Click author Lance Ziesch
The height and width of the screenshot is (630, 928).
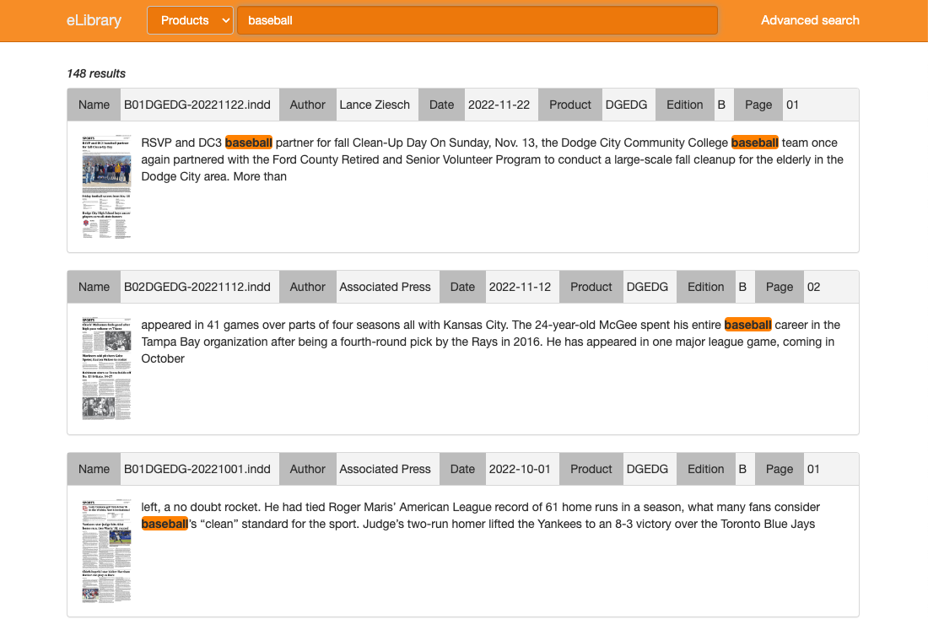(x=375, y=105)
